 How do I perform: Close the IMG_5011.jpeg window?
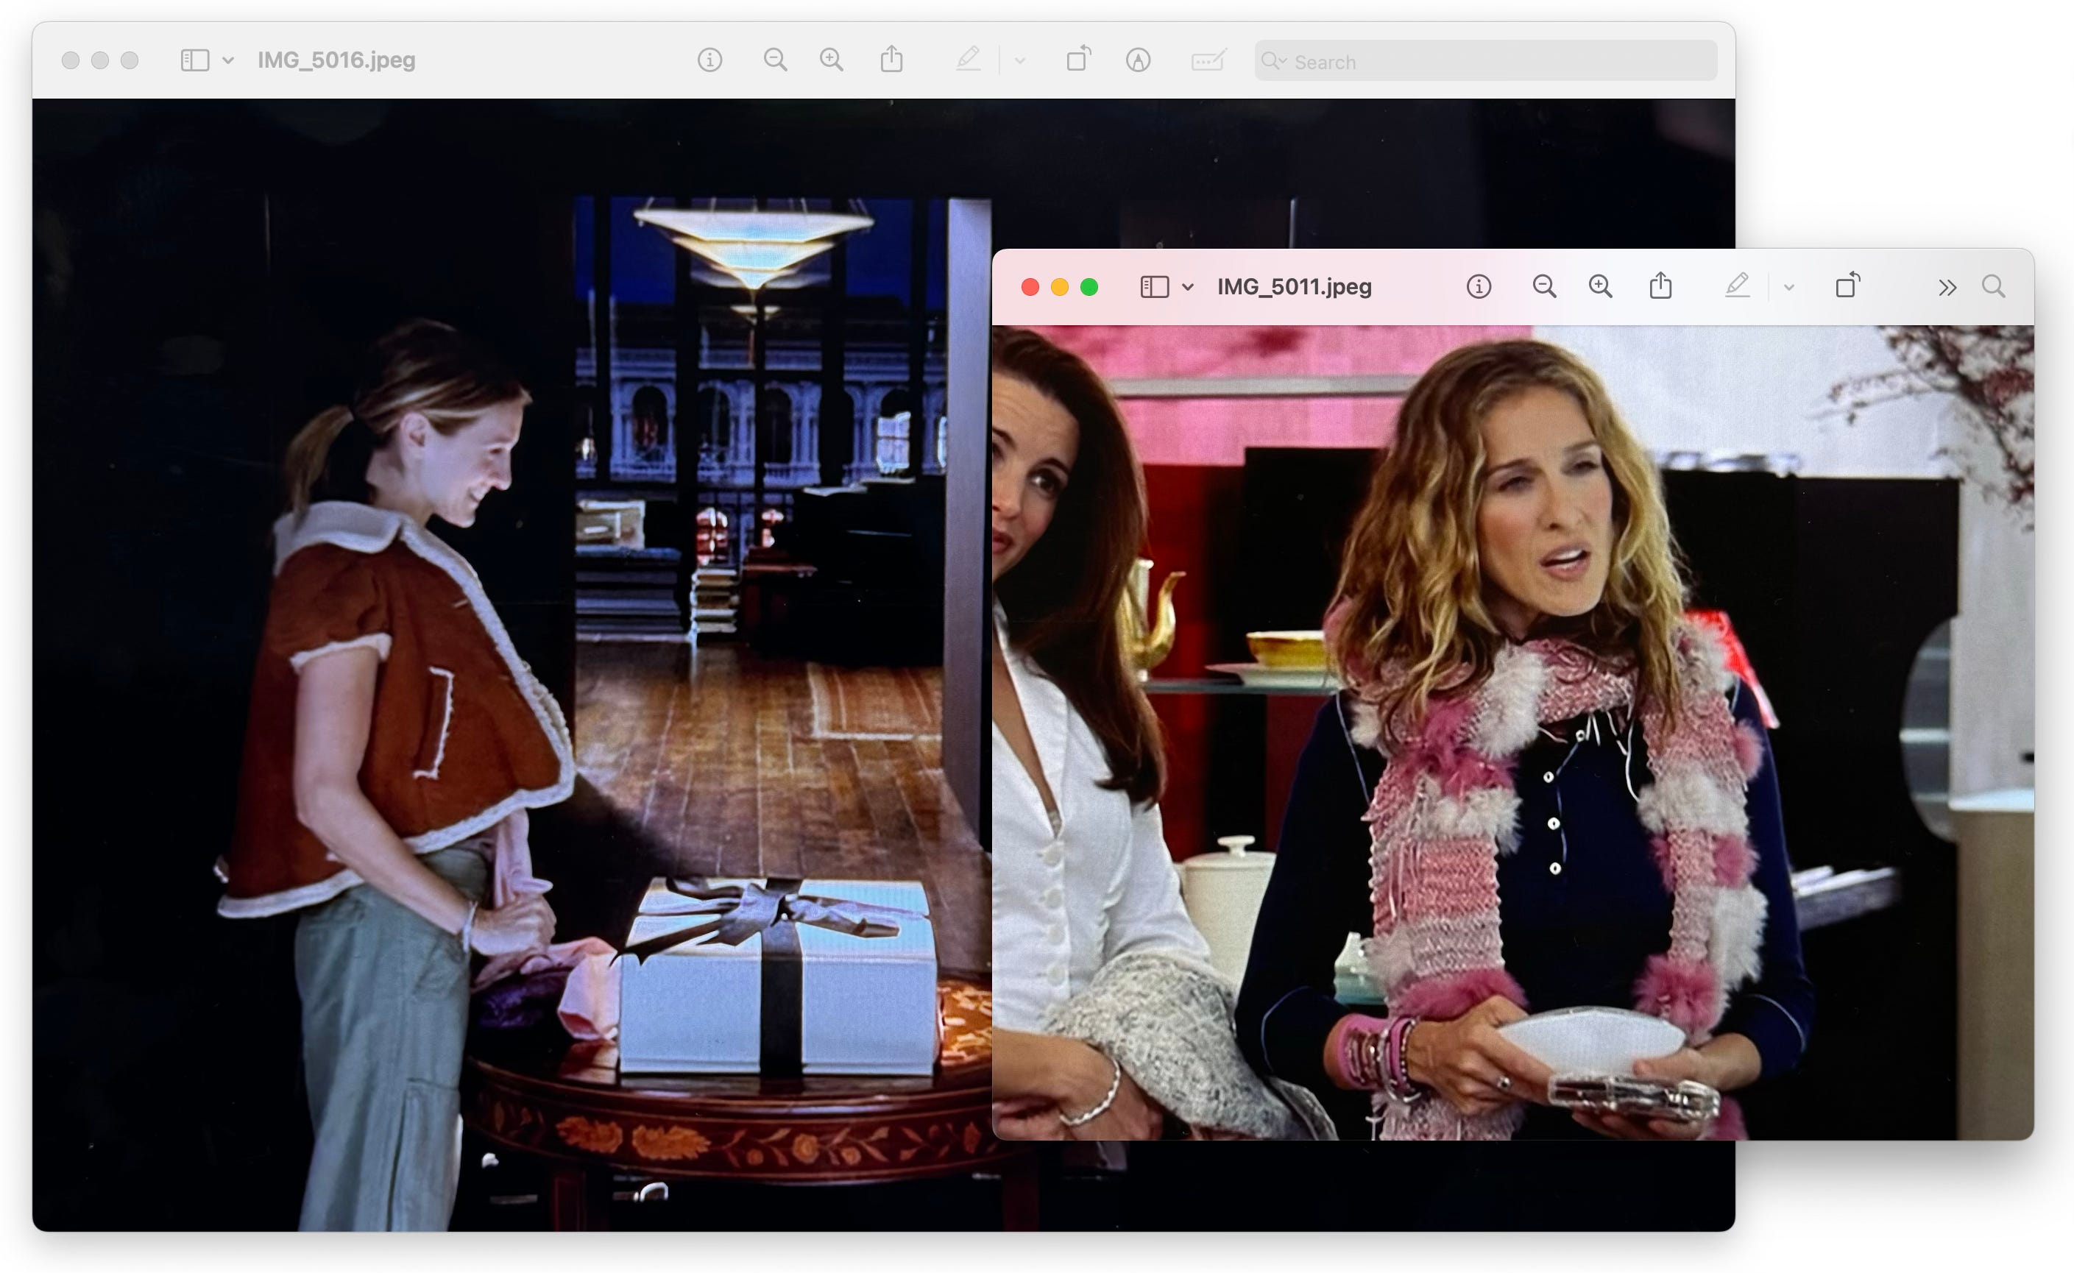(1030, 287)
